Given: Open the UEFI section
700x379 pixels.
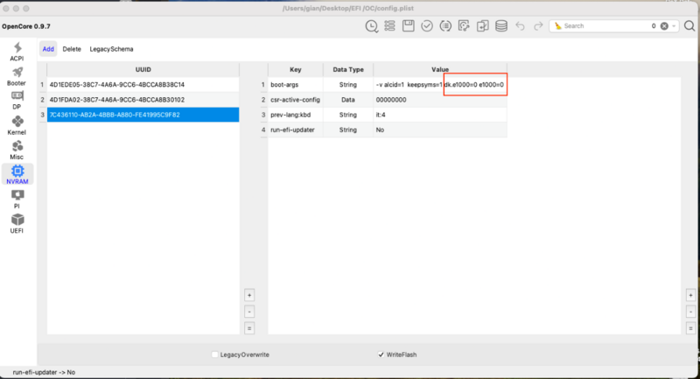Looking at the screenshot, I should 17,224.
